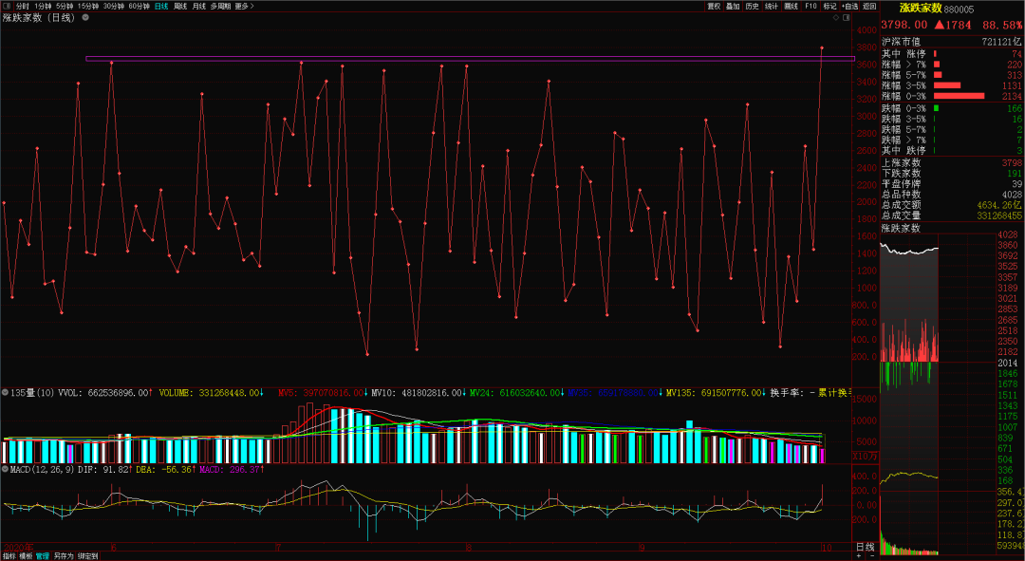Image resolution: width=1025 pixels, height=561 pixels.
Task: Select the 15分钟 period
Action: pos(88,6)
